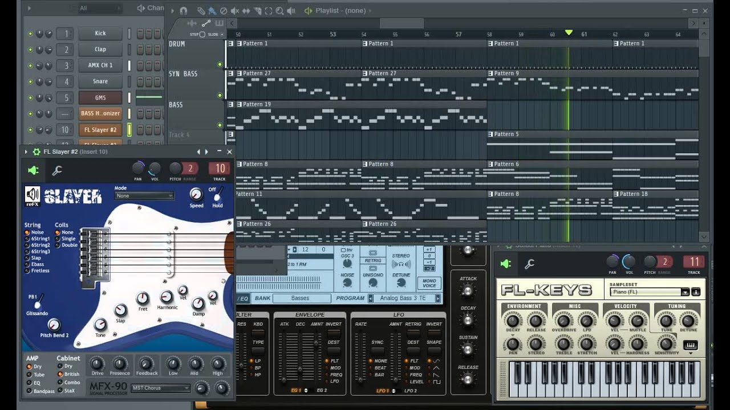Viewport: 730px width, 410px height.
Task: Click Pattern 19 clip label on BASS track
Action: [x=257, y=104]
